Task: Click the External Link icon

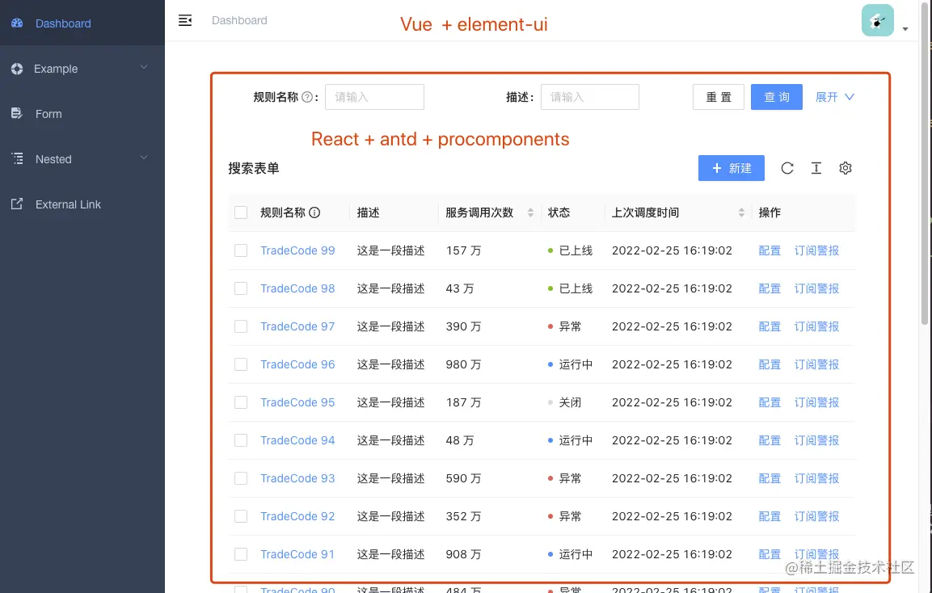Action: tap(17, 204)
